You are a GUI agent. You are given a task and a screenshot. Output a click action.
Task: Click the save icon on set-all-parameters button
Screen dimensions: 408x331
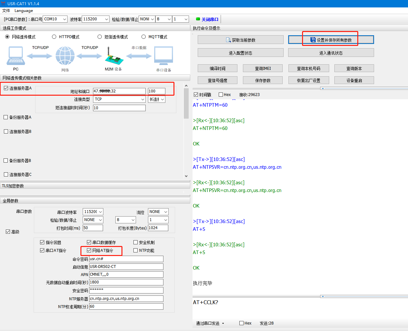(x=313, y=40)
